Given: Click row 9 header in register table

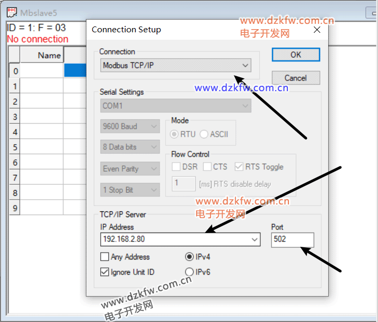Looking at the screenshot, I should [x=15, y=208].
